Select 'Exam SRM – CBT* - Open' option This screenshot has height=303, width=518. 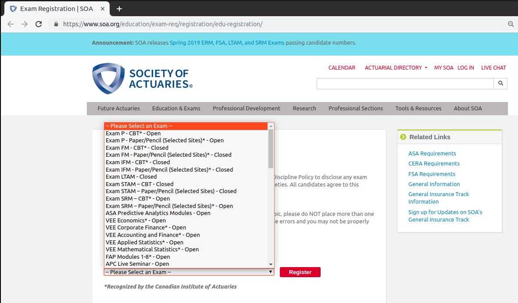coord(186,198)
